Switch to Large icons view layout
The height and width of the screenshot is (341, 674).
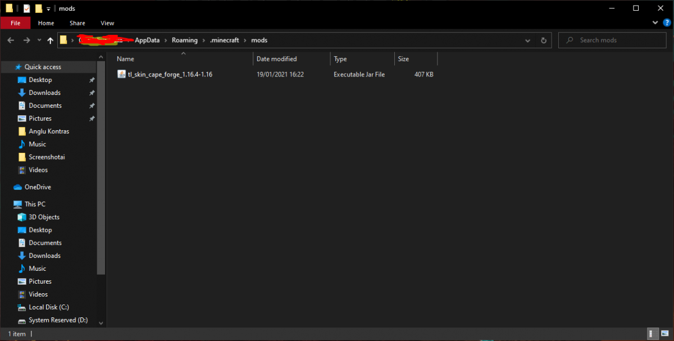[664, 334]
